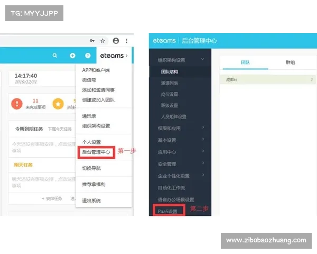Select 切换导航 menu entry
This screenshot has width=317, height=254.
click(x=91, y=168)
